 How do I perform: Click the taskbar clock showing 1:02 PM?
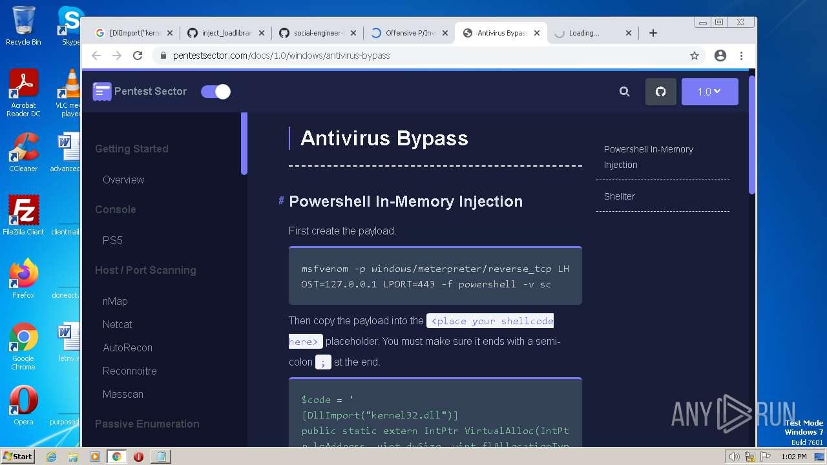pyautogui.click(x=793, y=457)
